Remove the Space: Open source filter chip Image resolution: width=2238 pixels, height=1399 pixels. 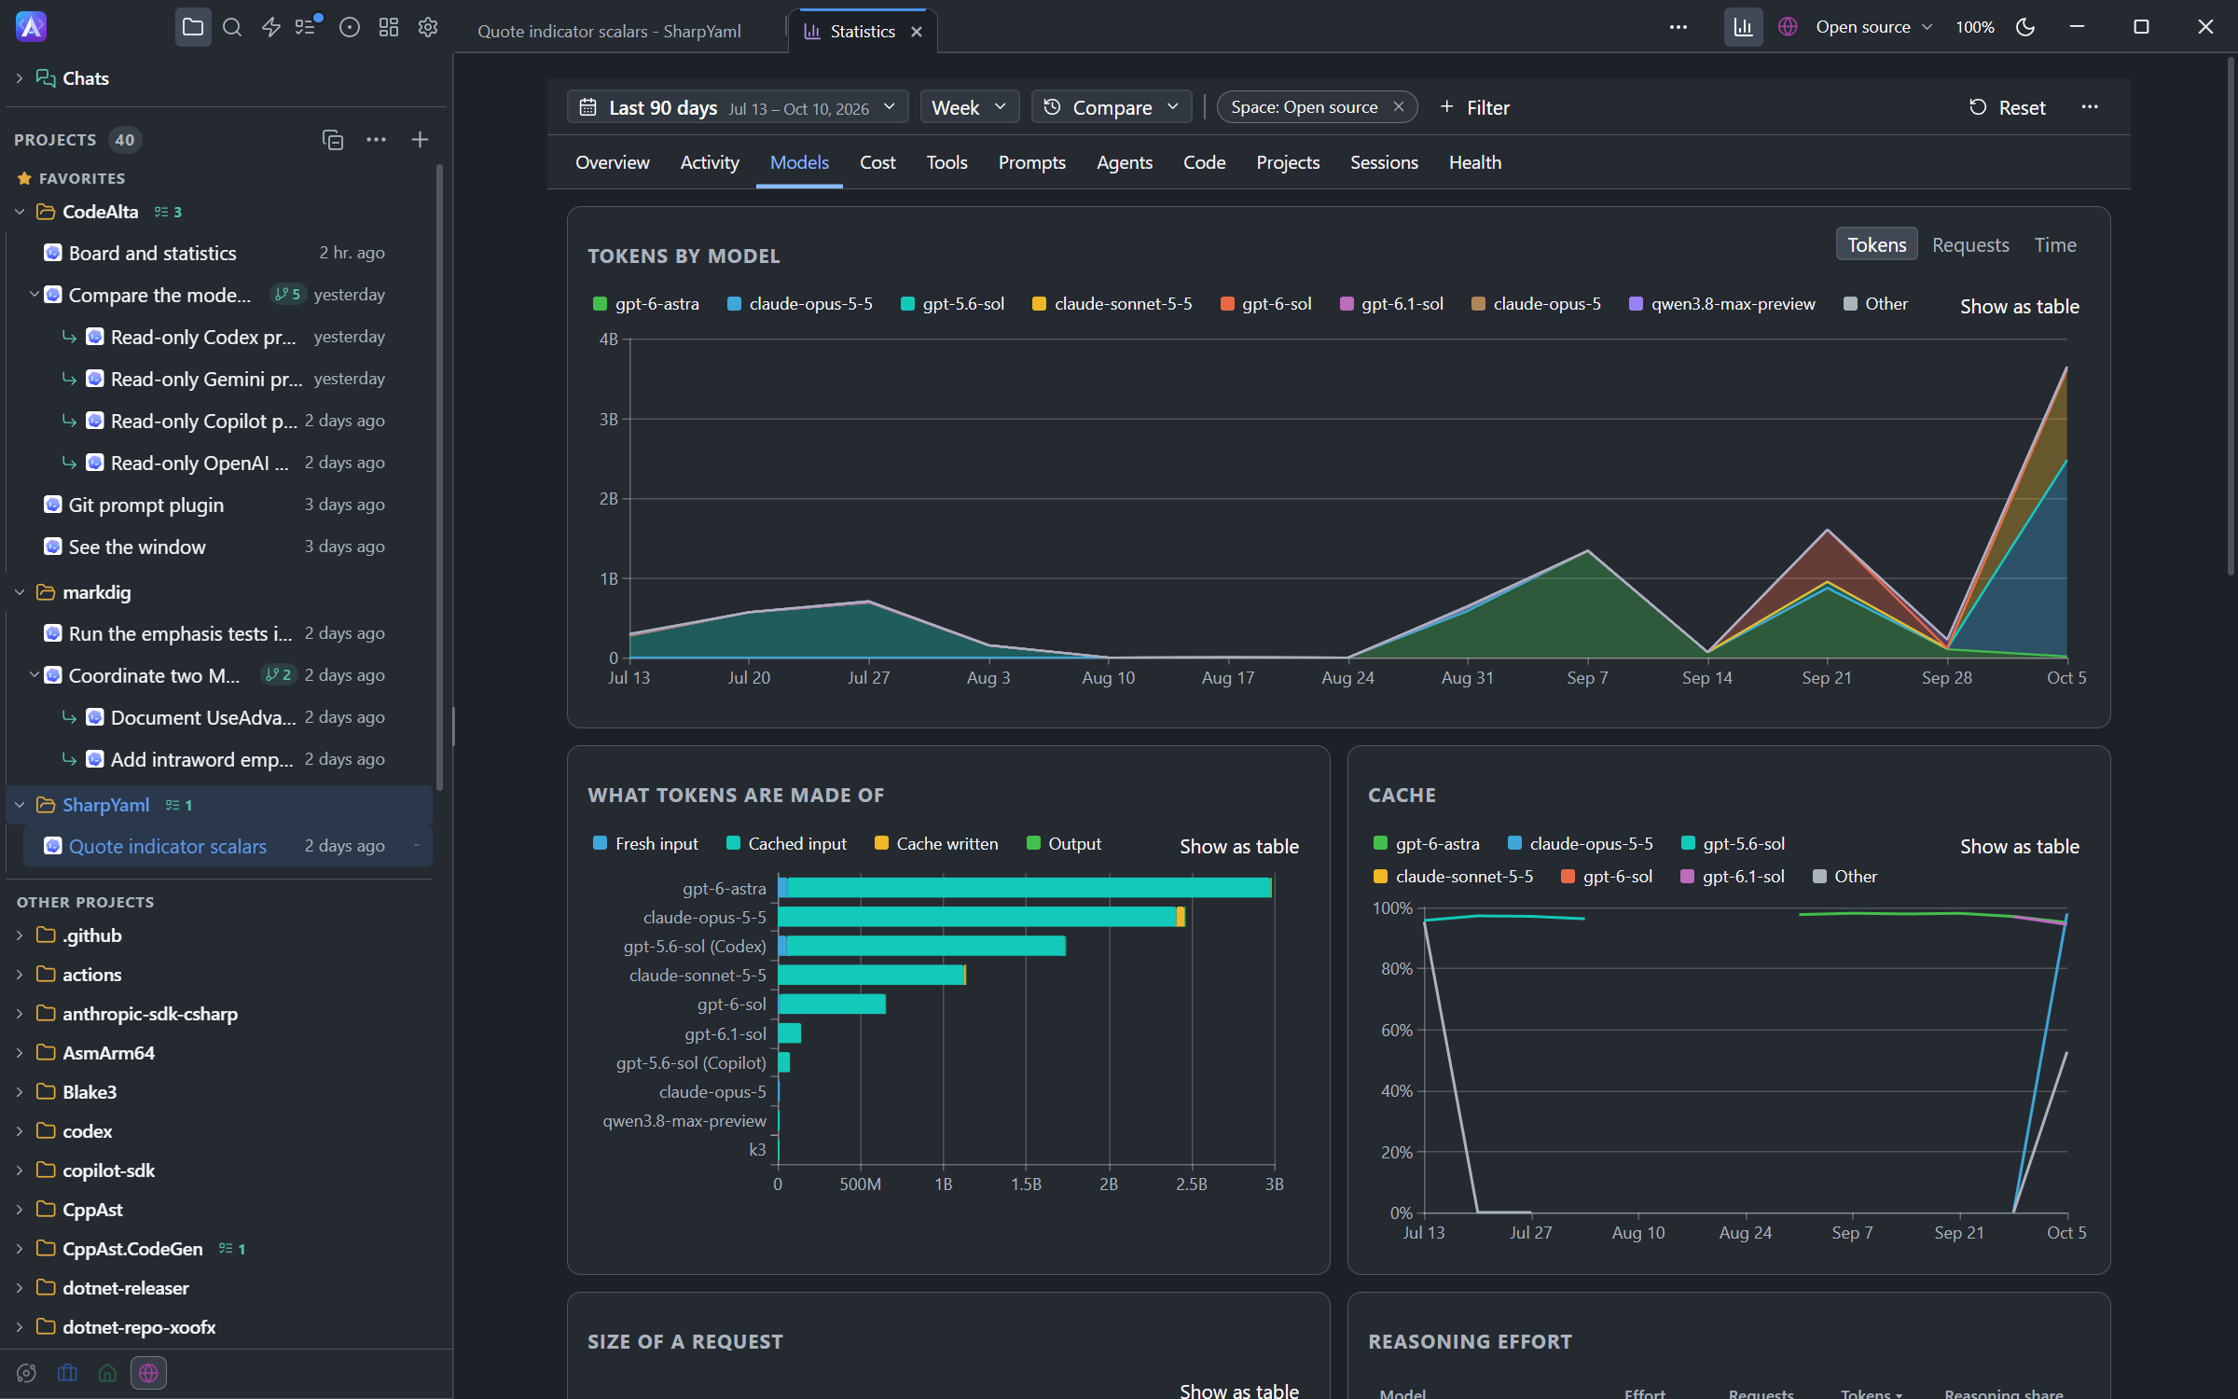coord(1399,106)
